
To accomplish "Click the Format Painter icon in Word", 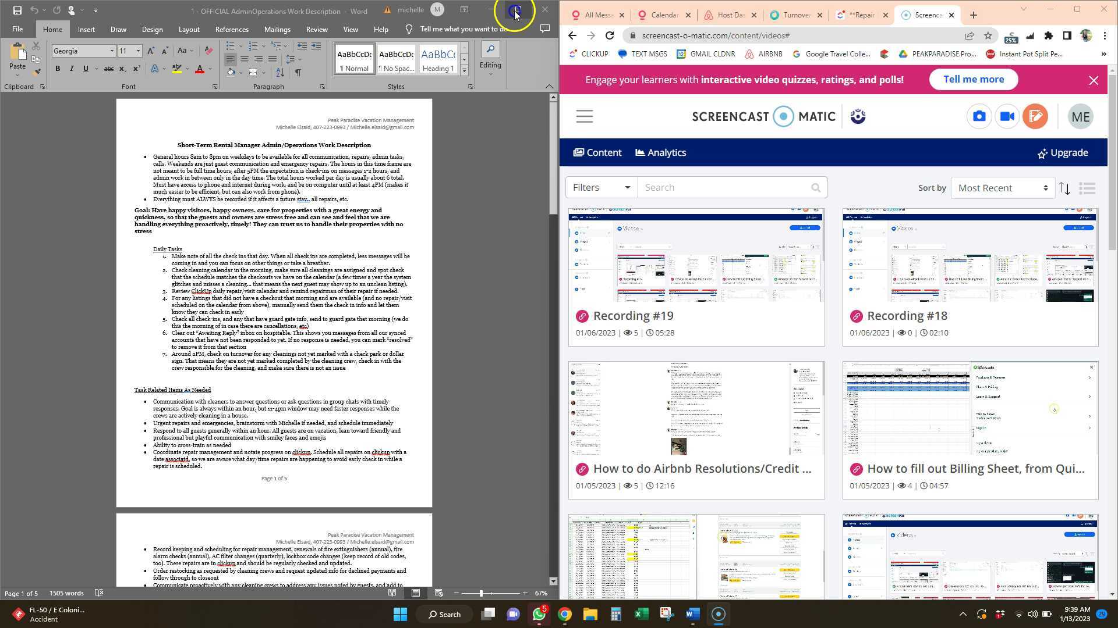I will coord(37,72).
